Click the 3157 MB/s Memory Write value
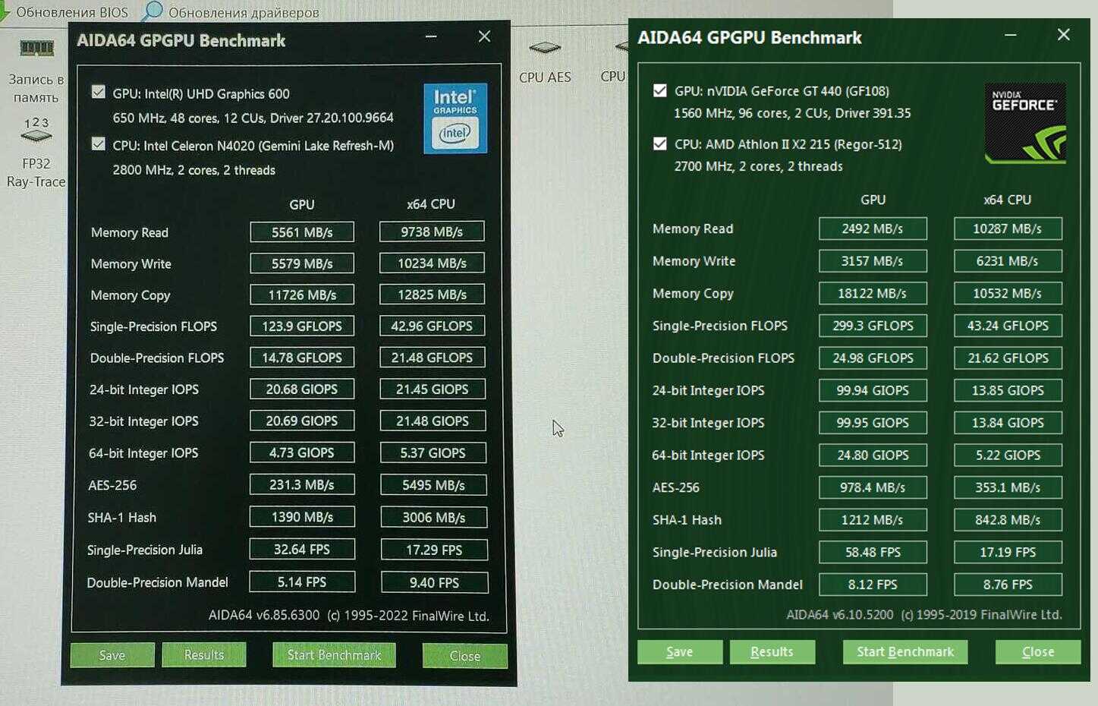 [873, 261]
